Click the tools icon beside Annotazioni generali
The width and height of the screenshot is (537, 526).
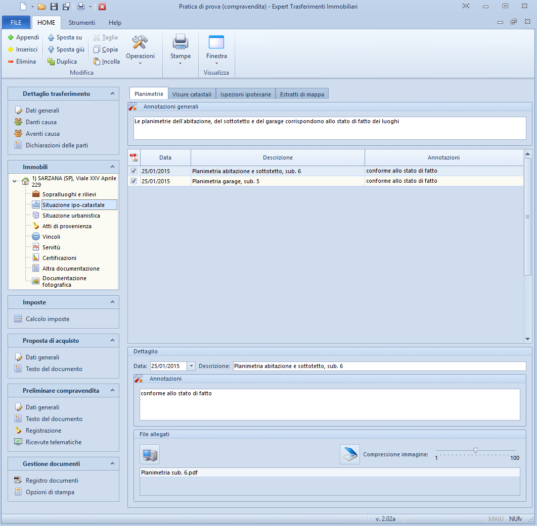[133, 107]
